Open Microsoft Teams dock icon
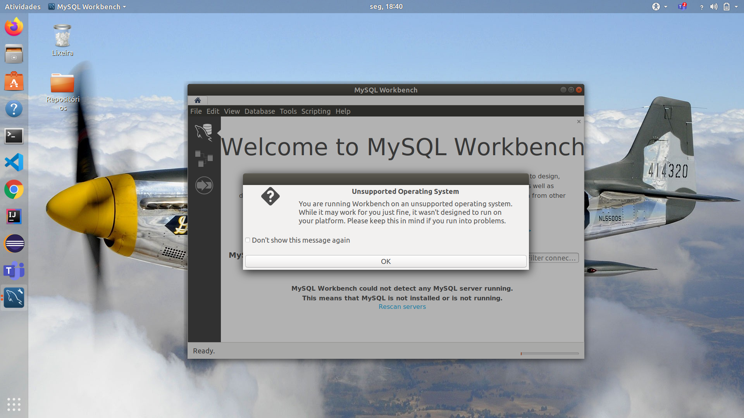The image size is (744, 418). point(14,271)
